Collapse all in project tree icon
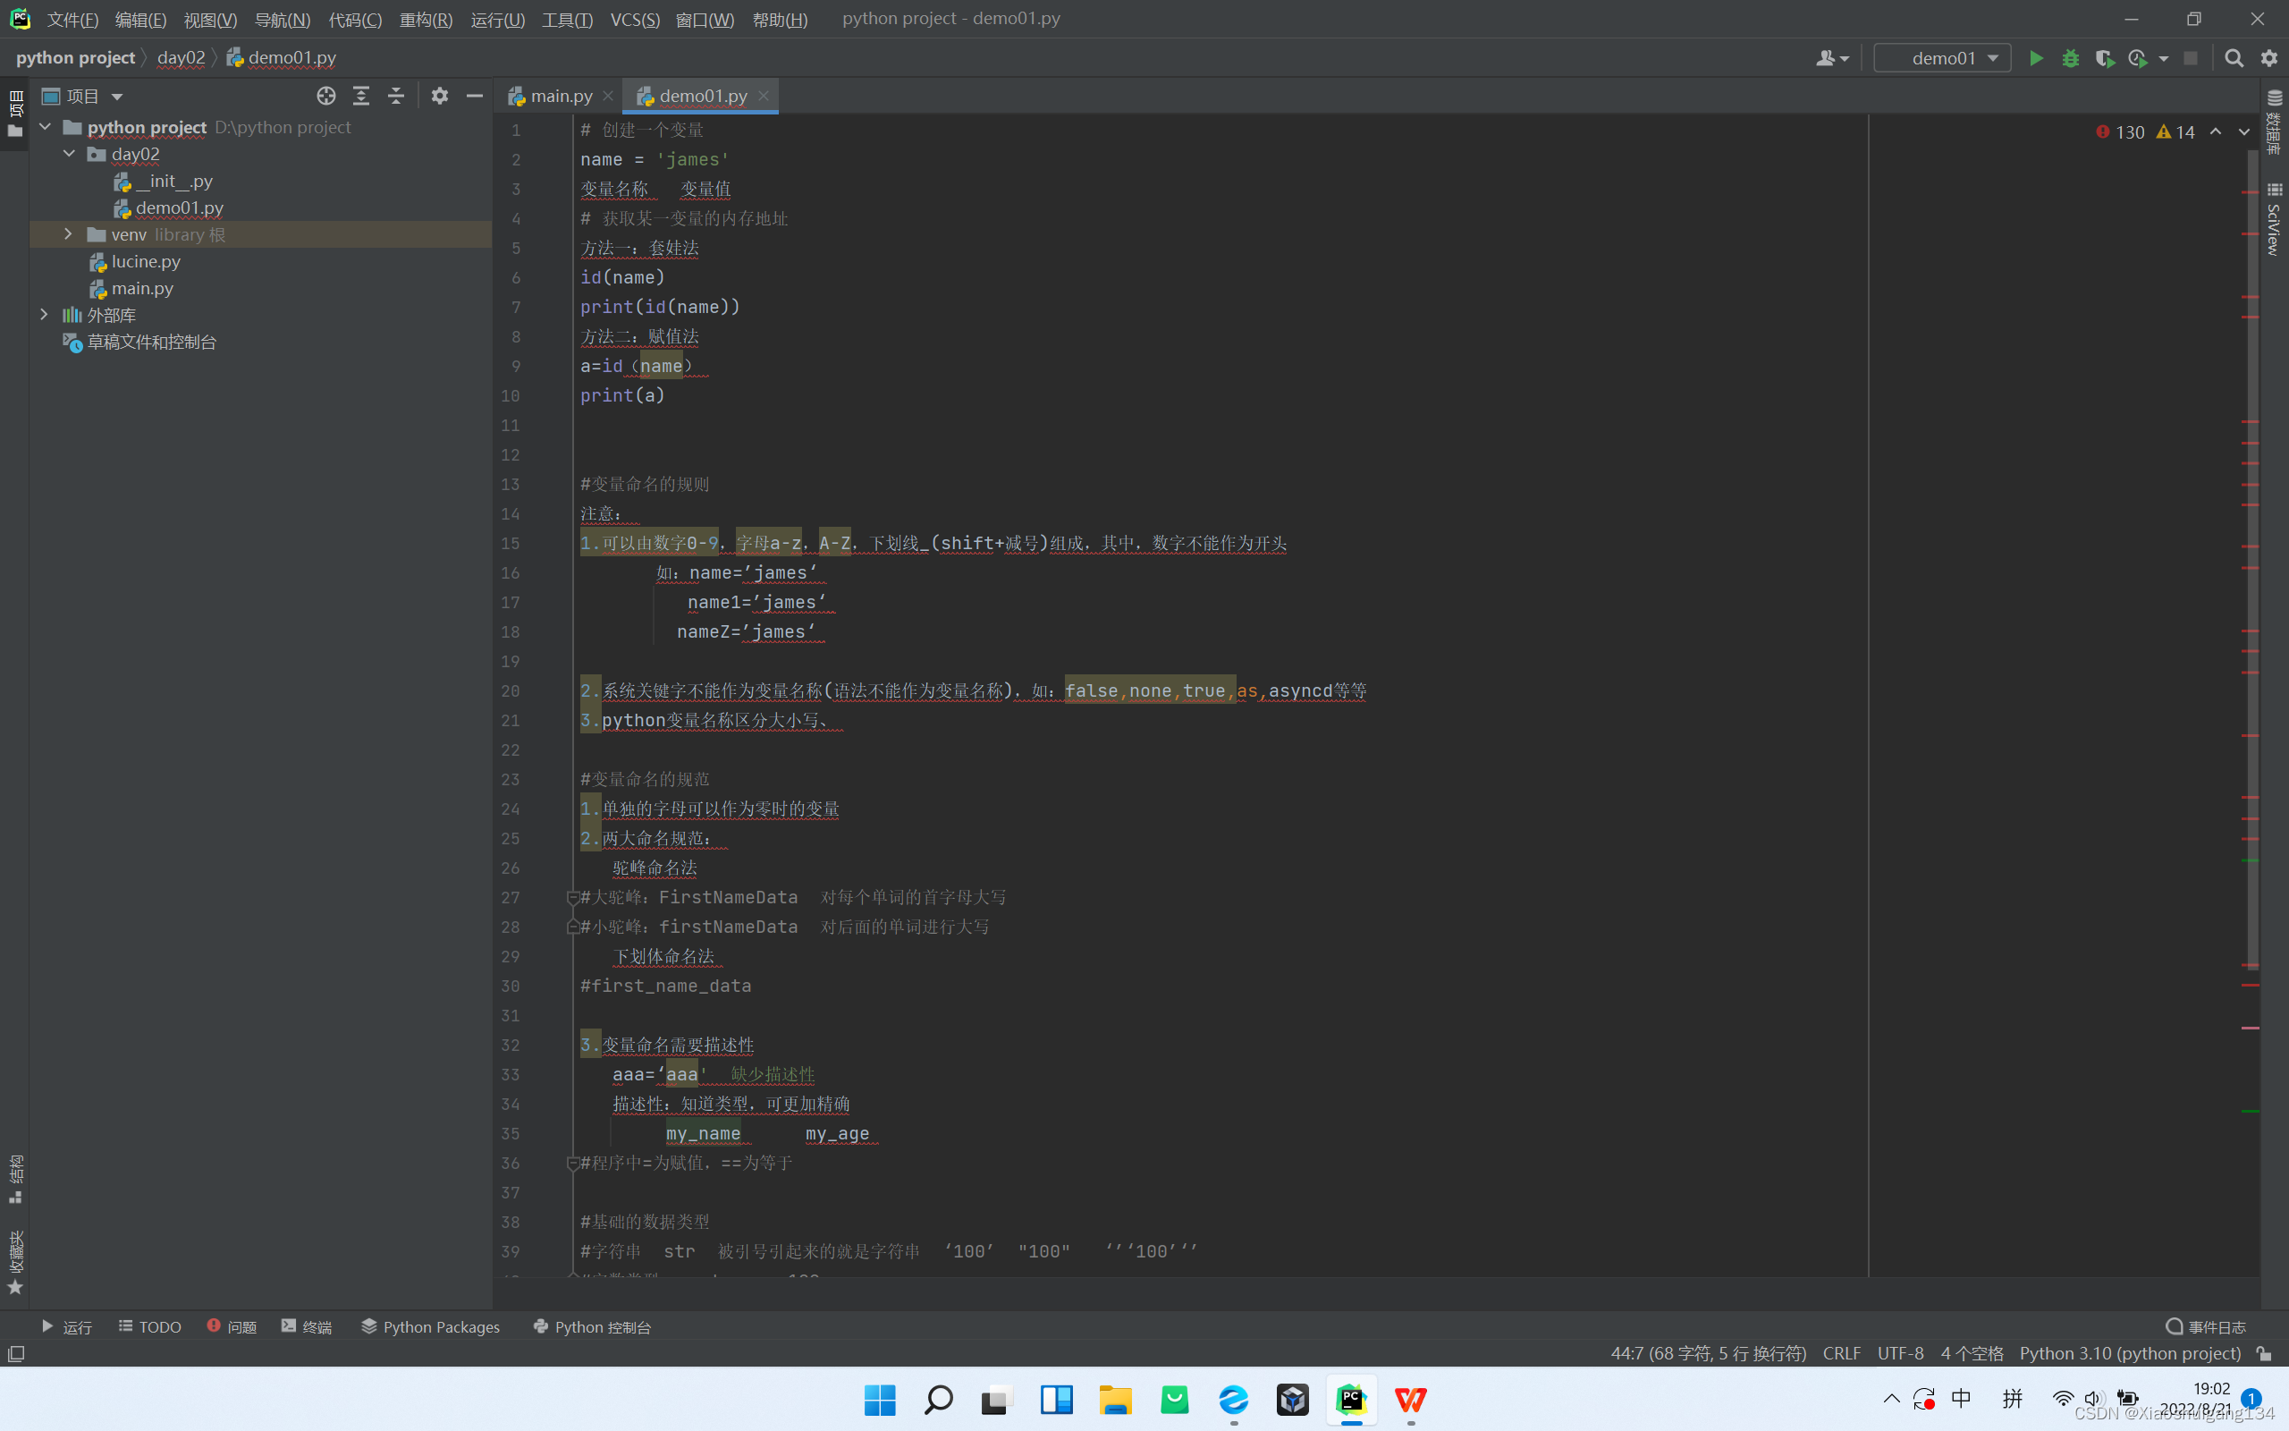This screenshot has width=2289, height=1431. tap(396, 96)
